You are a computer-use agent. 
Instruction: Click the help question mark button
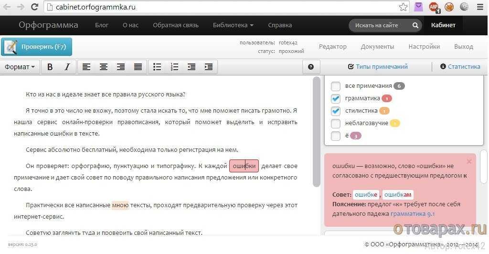(x=310, y=67)
